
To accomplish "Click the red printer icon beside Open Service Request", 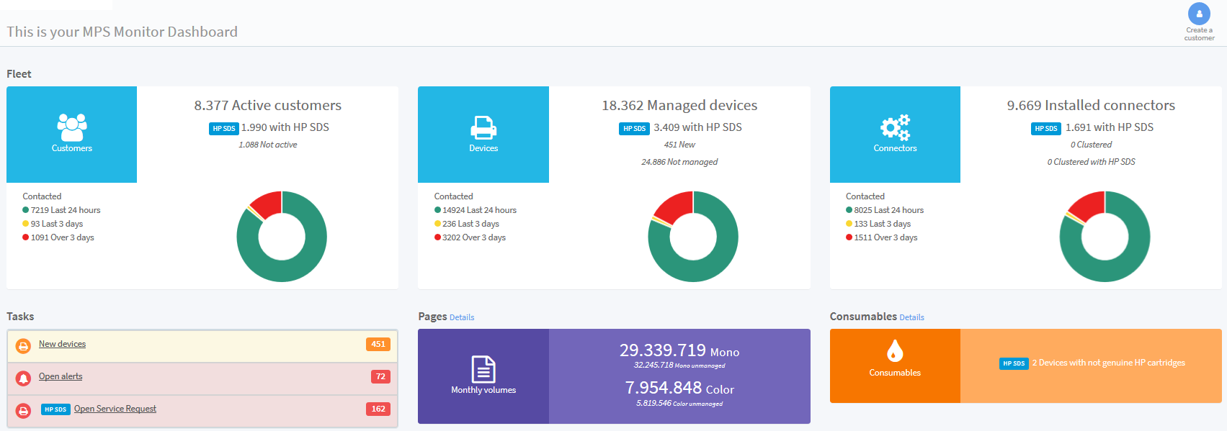I will pos(23,411).
